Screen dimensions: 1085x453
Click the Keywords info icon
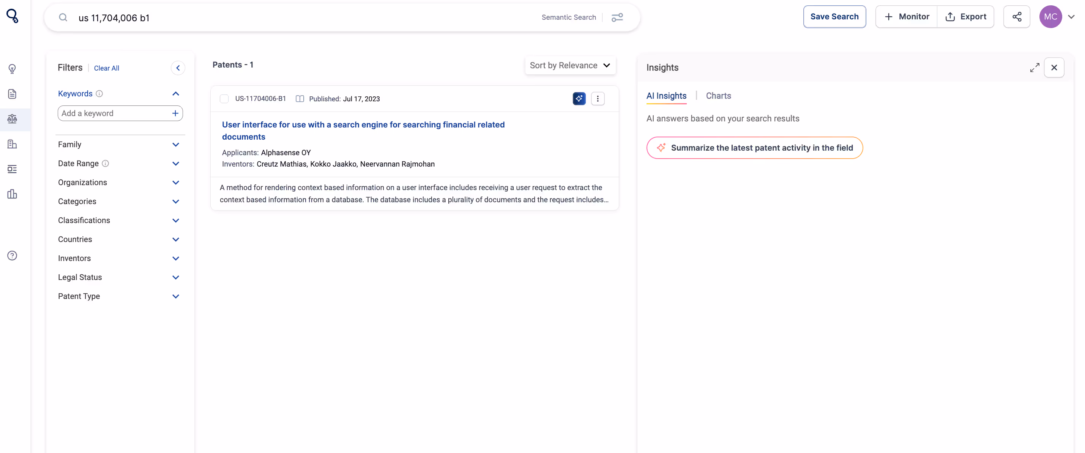click(x=99, y=93)
